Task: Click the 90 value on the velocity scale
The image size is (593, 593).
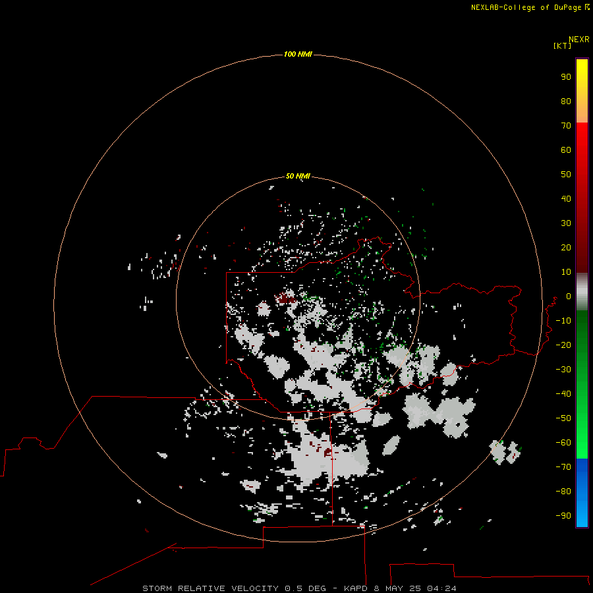Action: coord(566,77)
